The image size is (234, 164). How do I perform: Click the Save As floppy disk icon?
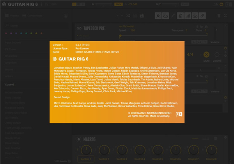[x=142, y=16]
